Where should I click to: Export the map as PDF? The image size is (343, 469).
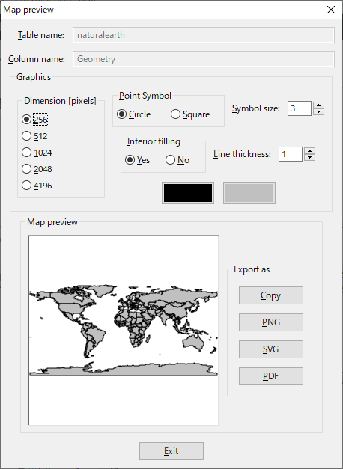(x=271, y=376)
